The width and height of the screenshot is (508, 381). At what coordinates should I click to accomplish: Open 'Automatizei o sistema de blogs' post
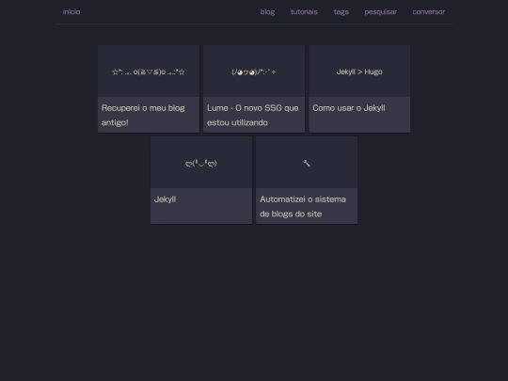[303, 206]
